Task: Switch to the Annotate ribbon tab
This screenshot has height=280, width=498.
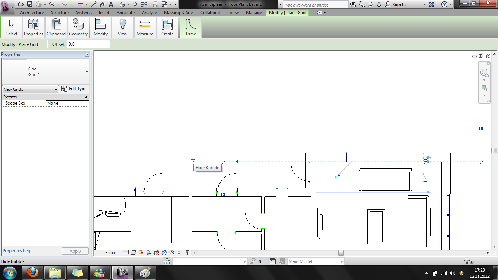Action: coord(125,13)
